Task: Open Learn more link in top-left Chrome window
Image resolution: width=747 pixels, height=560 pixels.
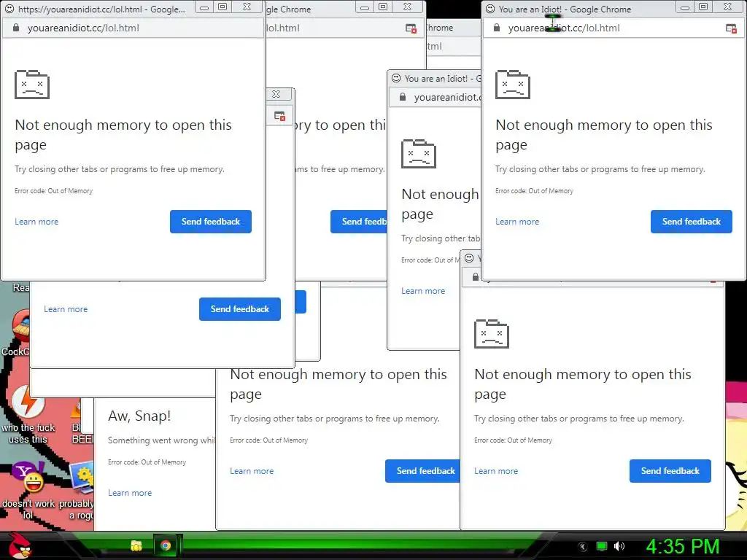Action: point(36,222)
